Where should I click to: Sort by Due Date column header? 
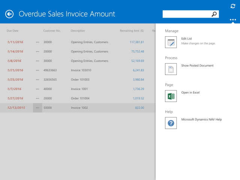point(12,31)
